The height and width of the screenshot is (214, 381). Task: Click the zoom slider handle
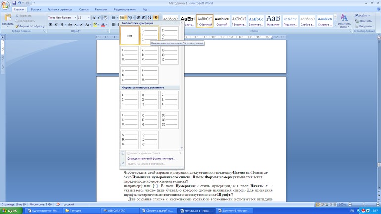364,204
